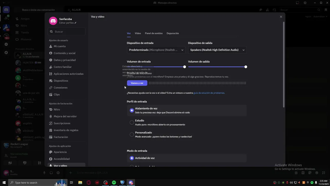Open guía de solución de problemas link
This screenshot has width=330, height=186.
coord(209,93)
